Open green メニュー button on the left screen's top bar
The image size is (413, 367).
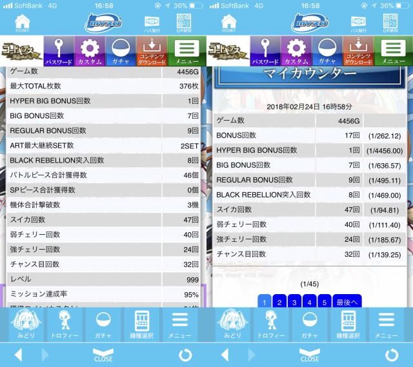coord(186,50)
